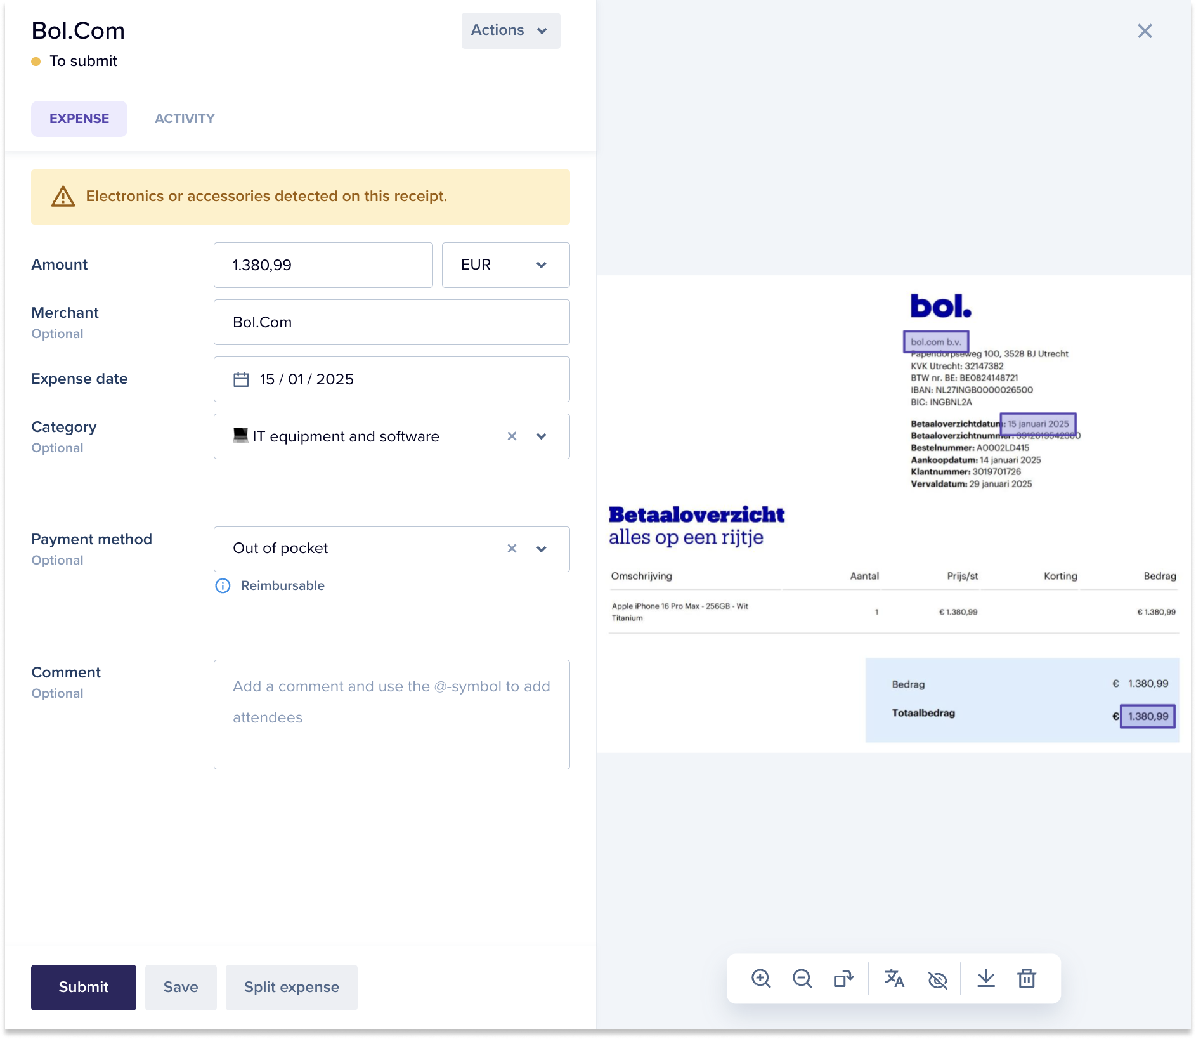1196x1039 pixels.
Task: Expand the Category dropdown
Action: click(x=542, y=436)
